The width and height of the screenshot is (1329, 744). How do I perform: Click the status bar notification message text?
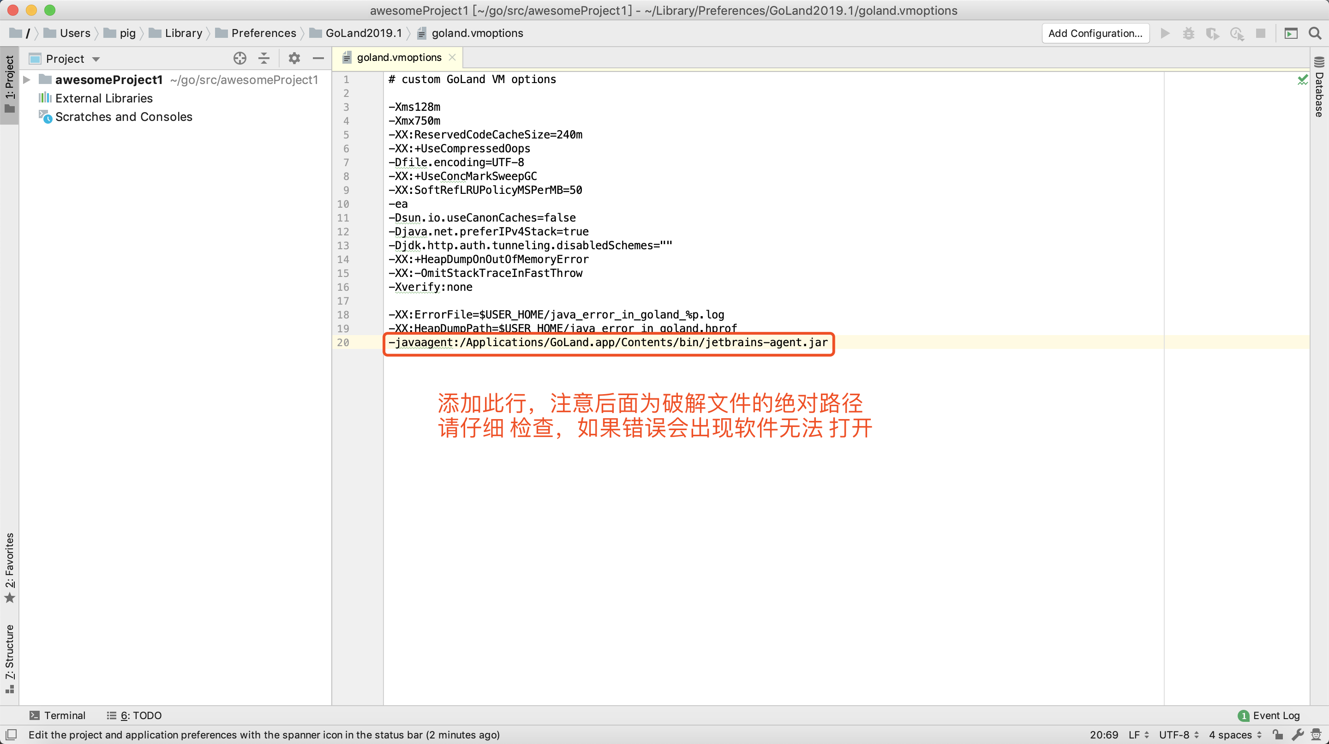(263, 734)
